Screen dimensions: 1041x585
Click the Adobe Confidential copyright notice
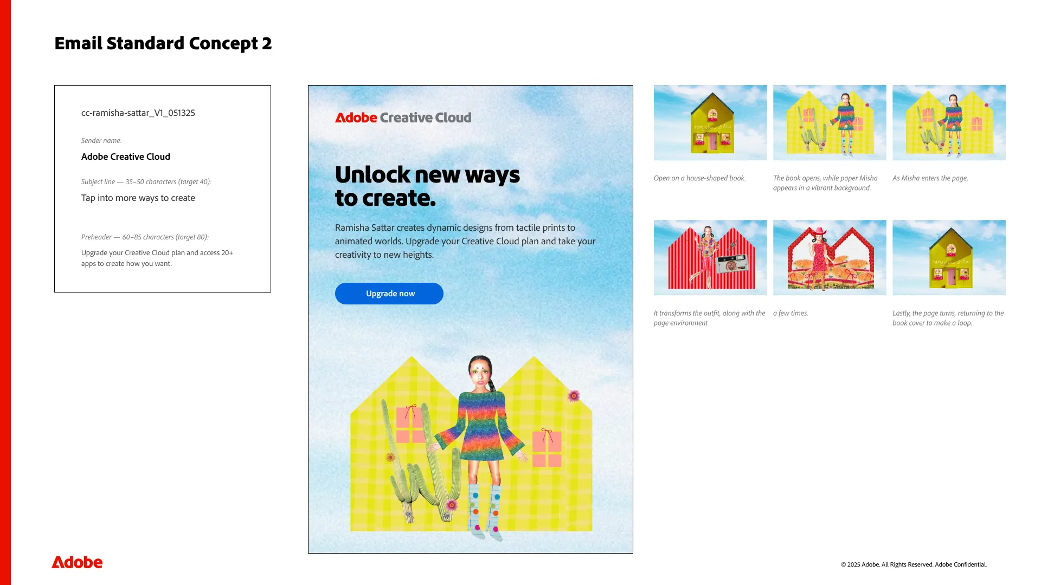coord(914,564)
